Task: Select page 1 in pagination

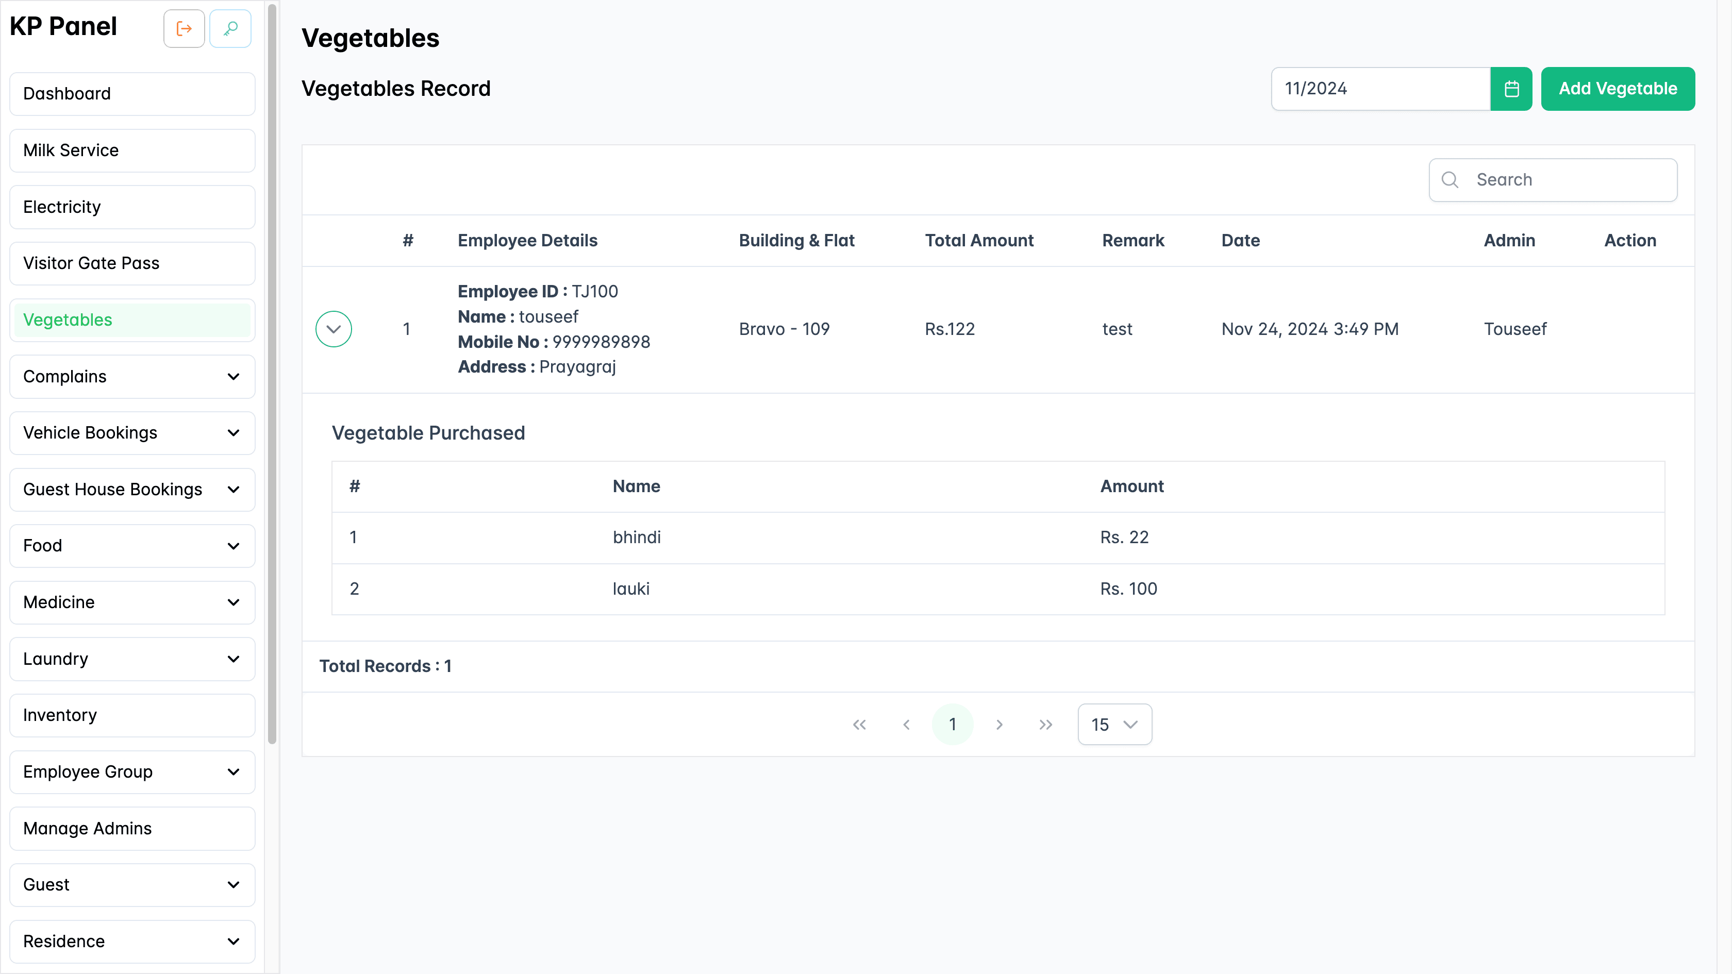Action: tap(953, 725)
